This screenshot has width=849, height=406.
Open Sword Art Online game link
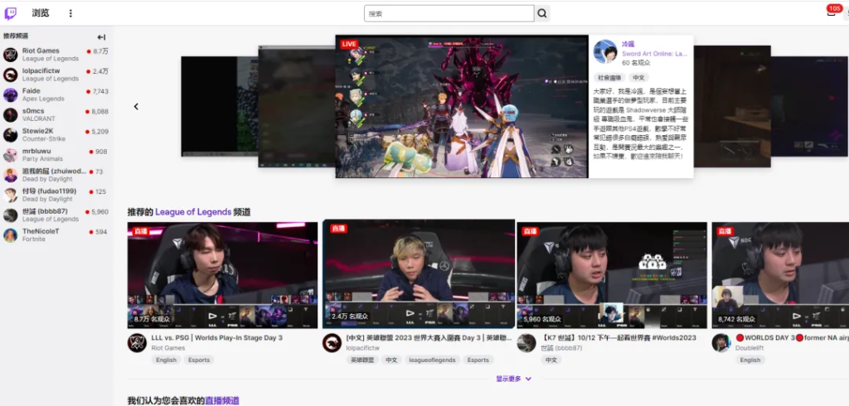[655, 54]
